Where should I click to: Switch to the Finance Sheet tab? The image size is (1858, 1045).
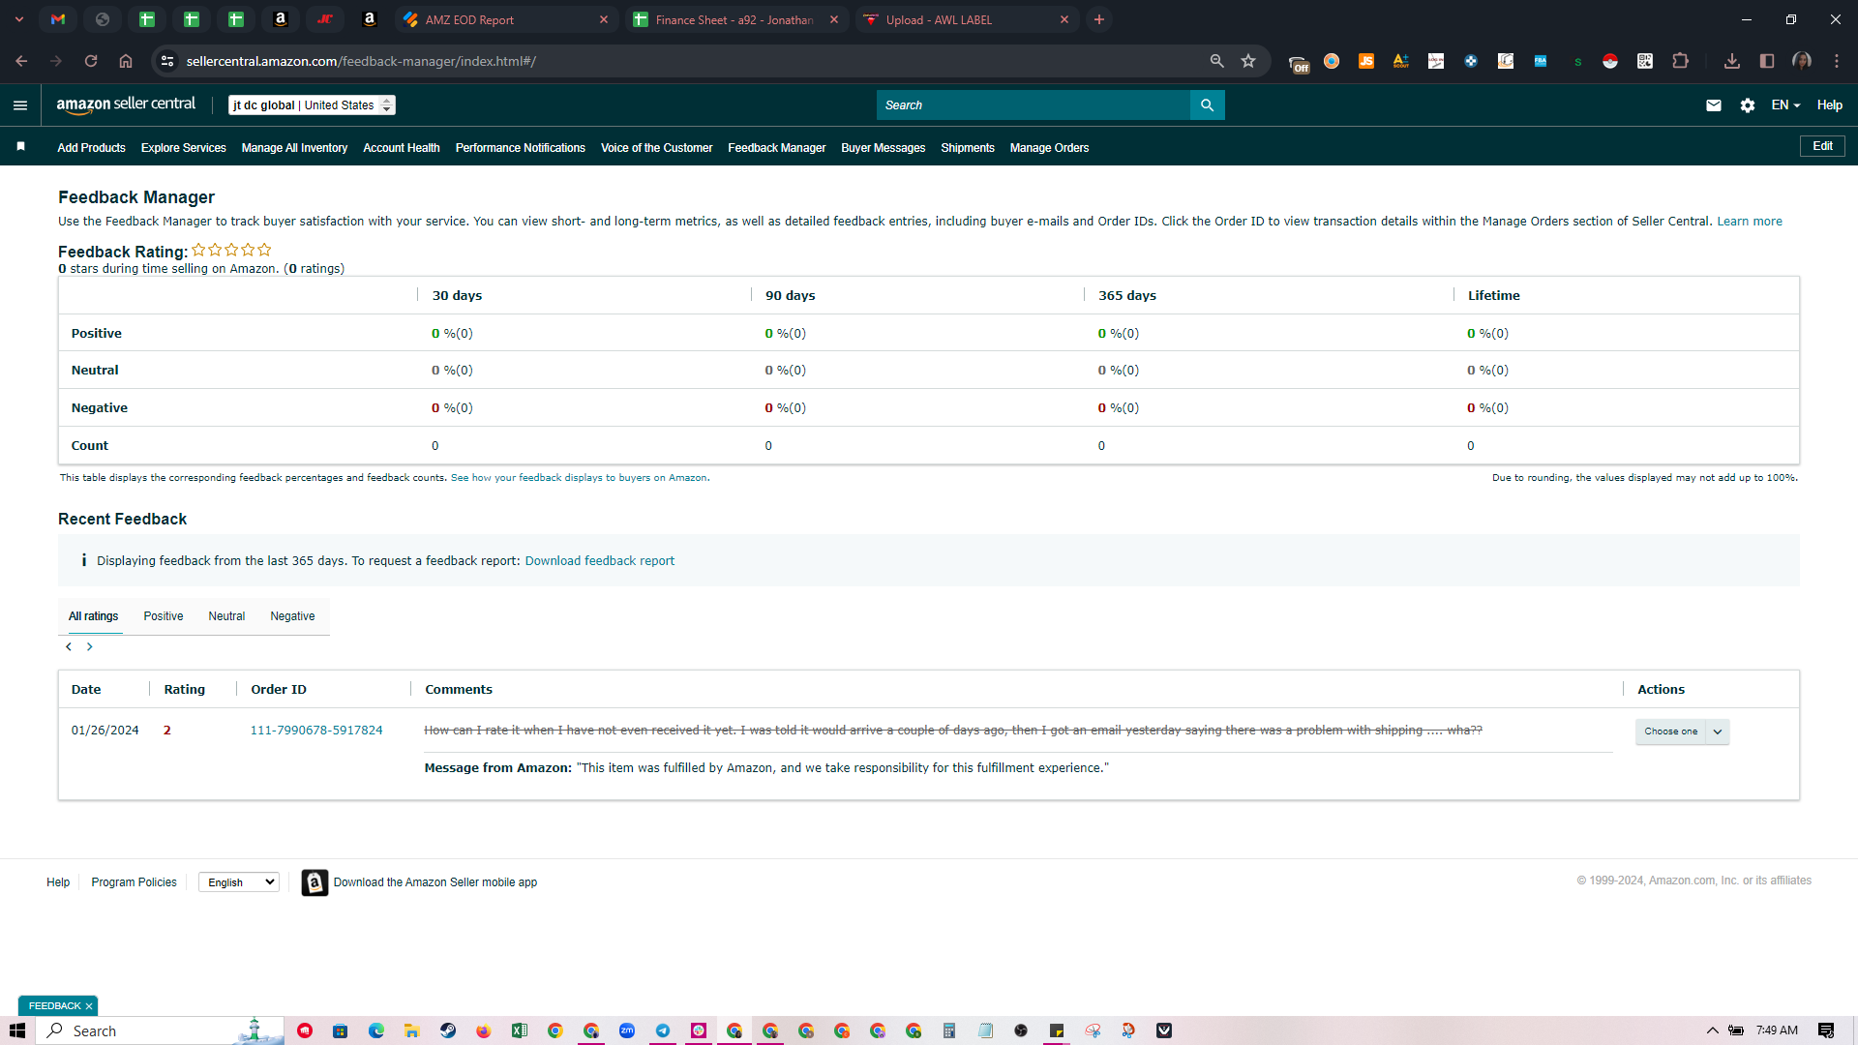tap(735, 19)
